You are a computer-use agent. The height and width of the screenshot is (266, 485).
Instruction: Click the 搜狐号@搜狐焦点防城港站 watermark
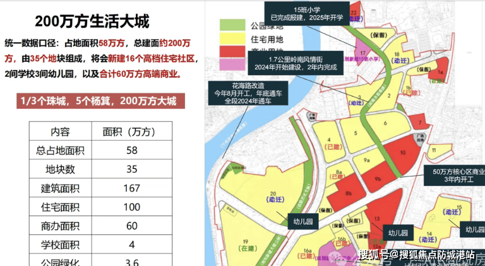(x=417, y=255)
